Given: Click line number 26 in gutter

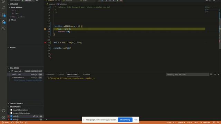Looking at the screenshot, I should (x=49, y=48).
